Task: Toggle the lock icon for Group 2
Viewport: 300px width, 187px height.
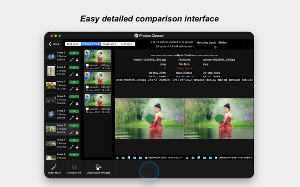Action: click(x=77, y=74)
